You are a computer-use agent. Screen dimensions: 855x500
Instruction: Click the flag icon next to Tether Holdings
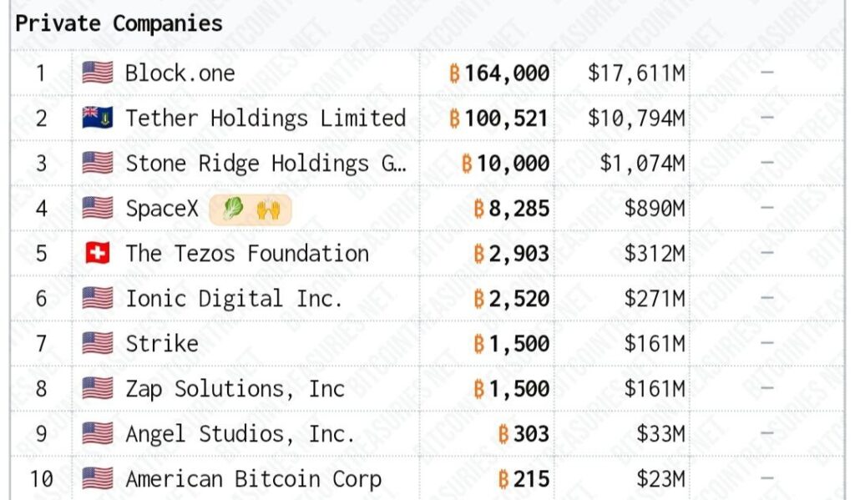click(x=97, y=119)
